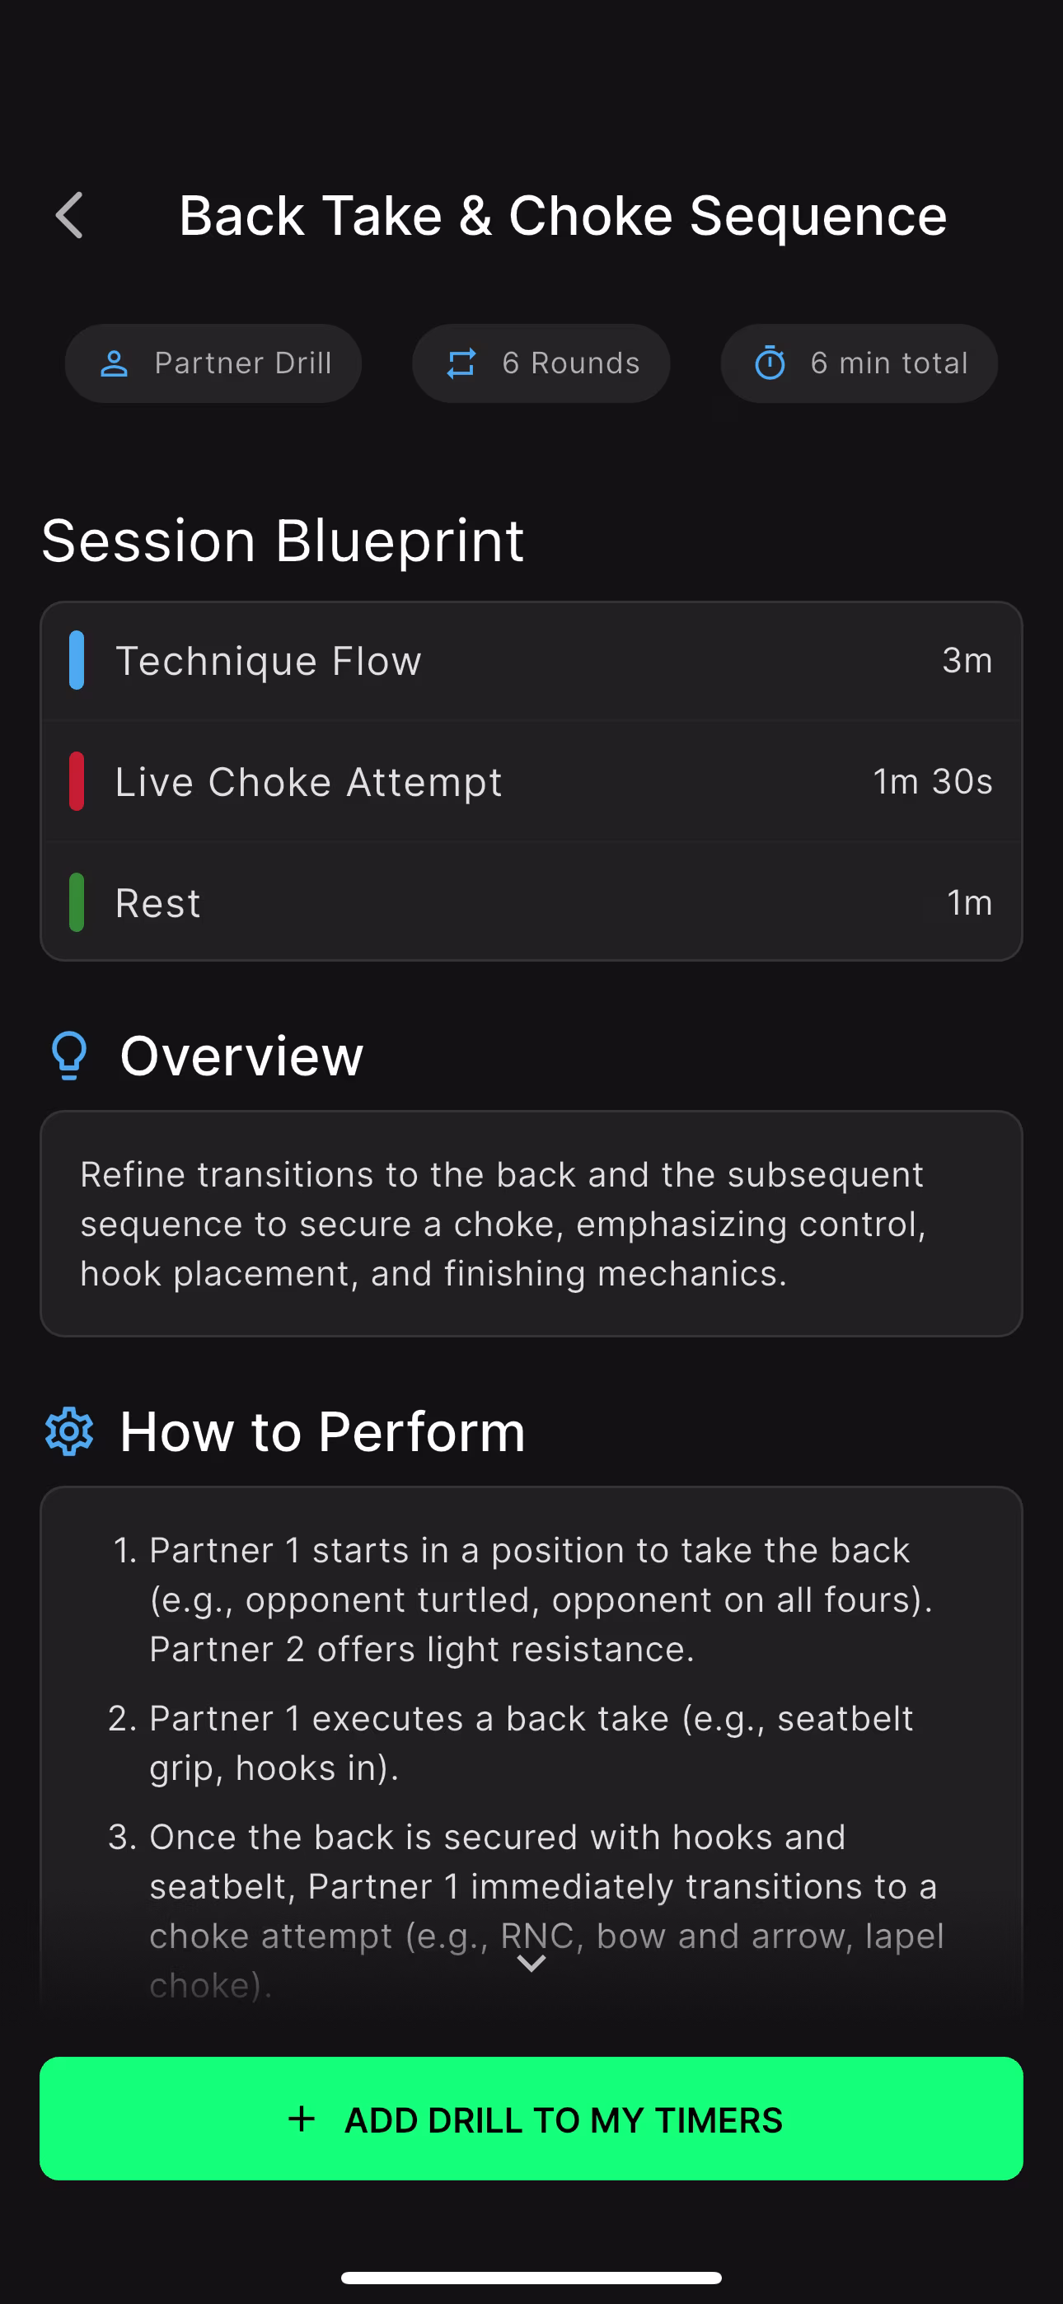Tap the red Live Choke Attempt color bar
Image resolution: width=1063 pixels, height=2304 pixels.
pyautogui.click(x=77, y=782)
